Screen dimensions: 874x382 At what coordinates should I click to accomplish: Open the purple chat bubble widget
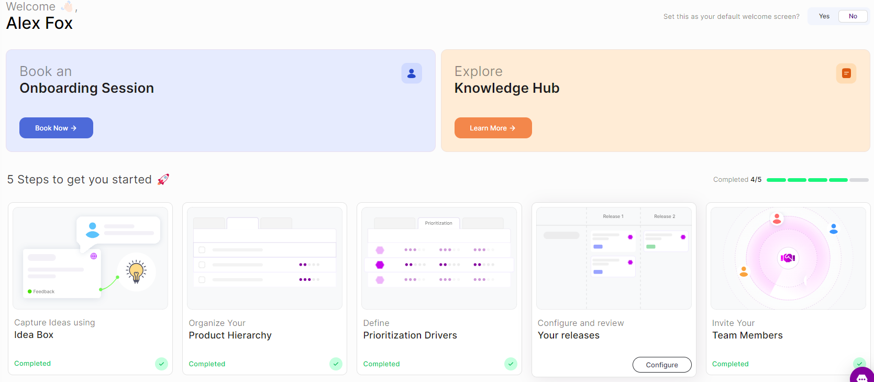tap(862, 377)
